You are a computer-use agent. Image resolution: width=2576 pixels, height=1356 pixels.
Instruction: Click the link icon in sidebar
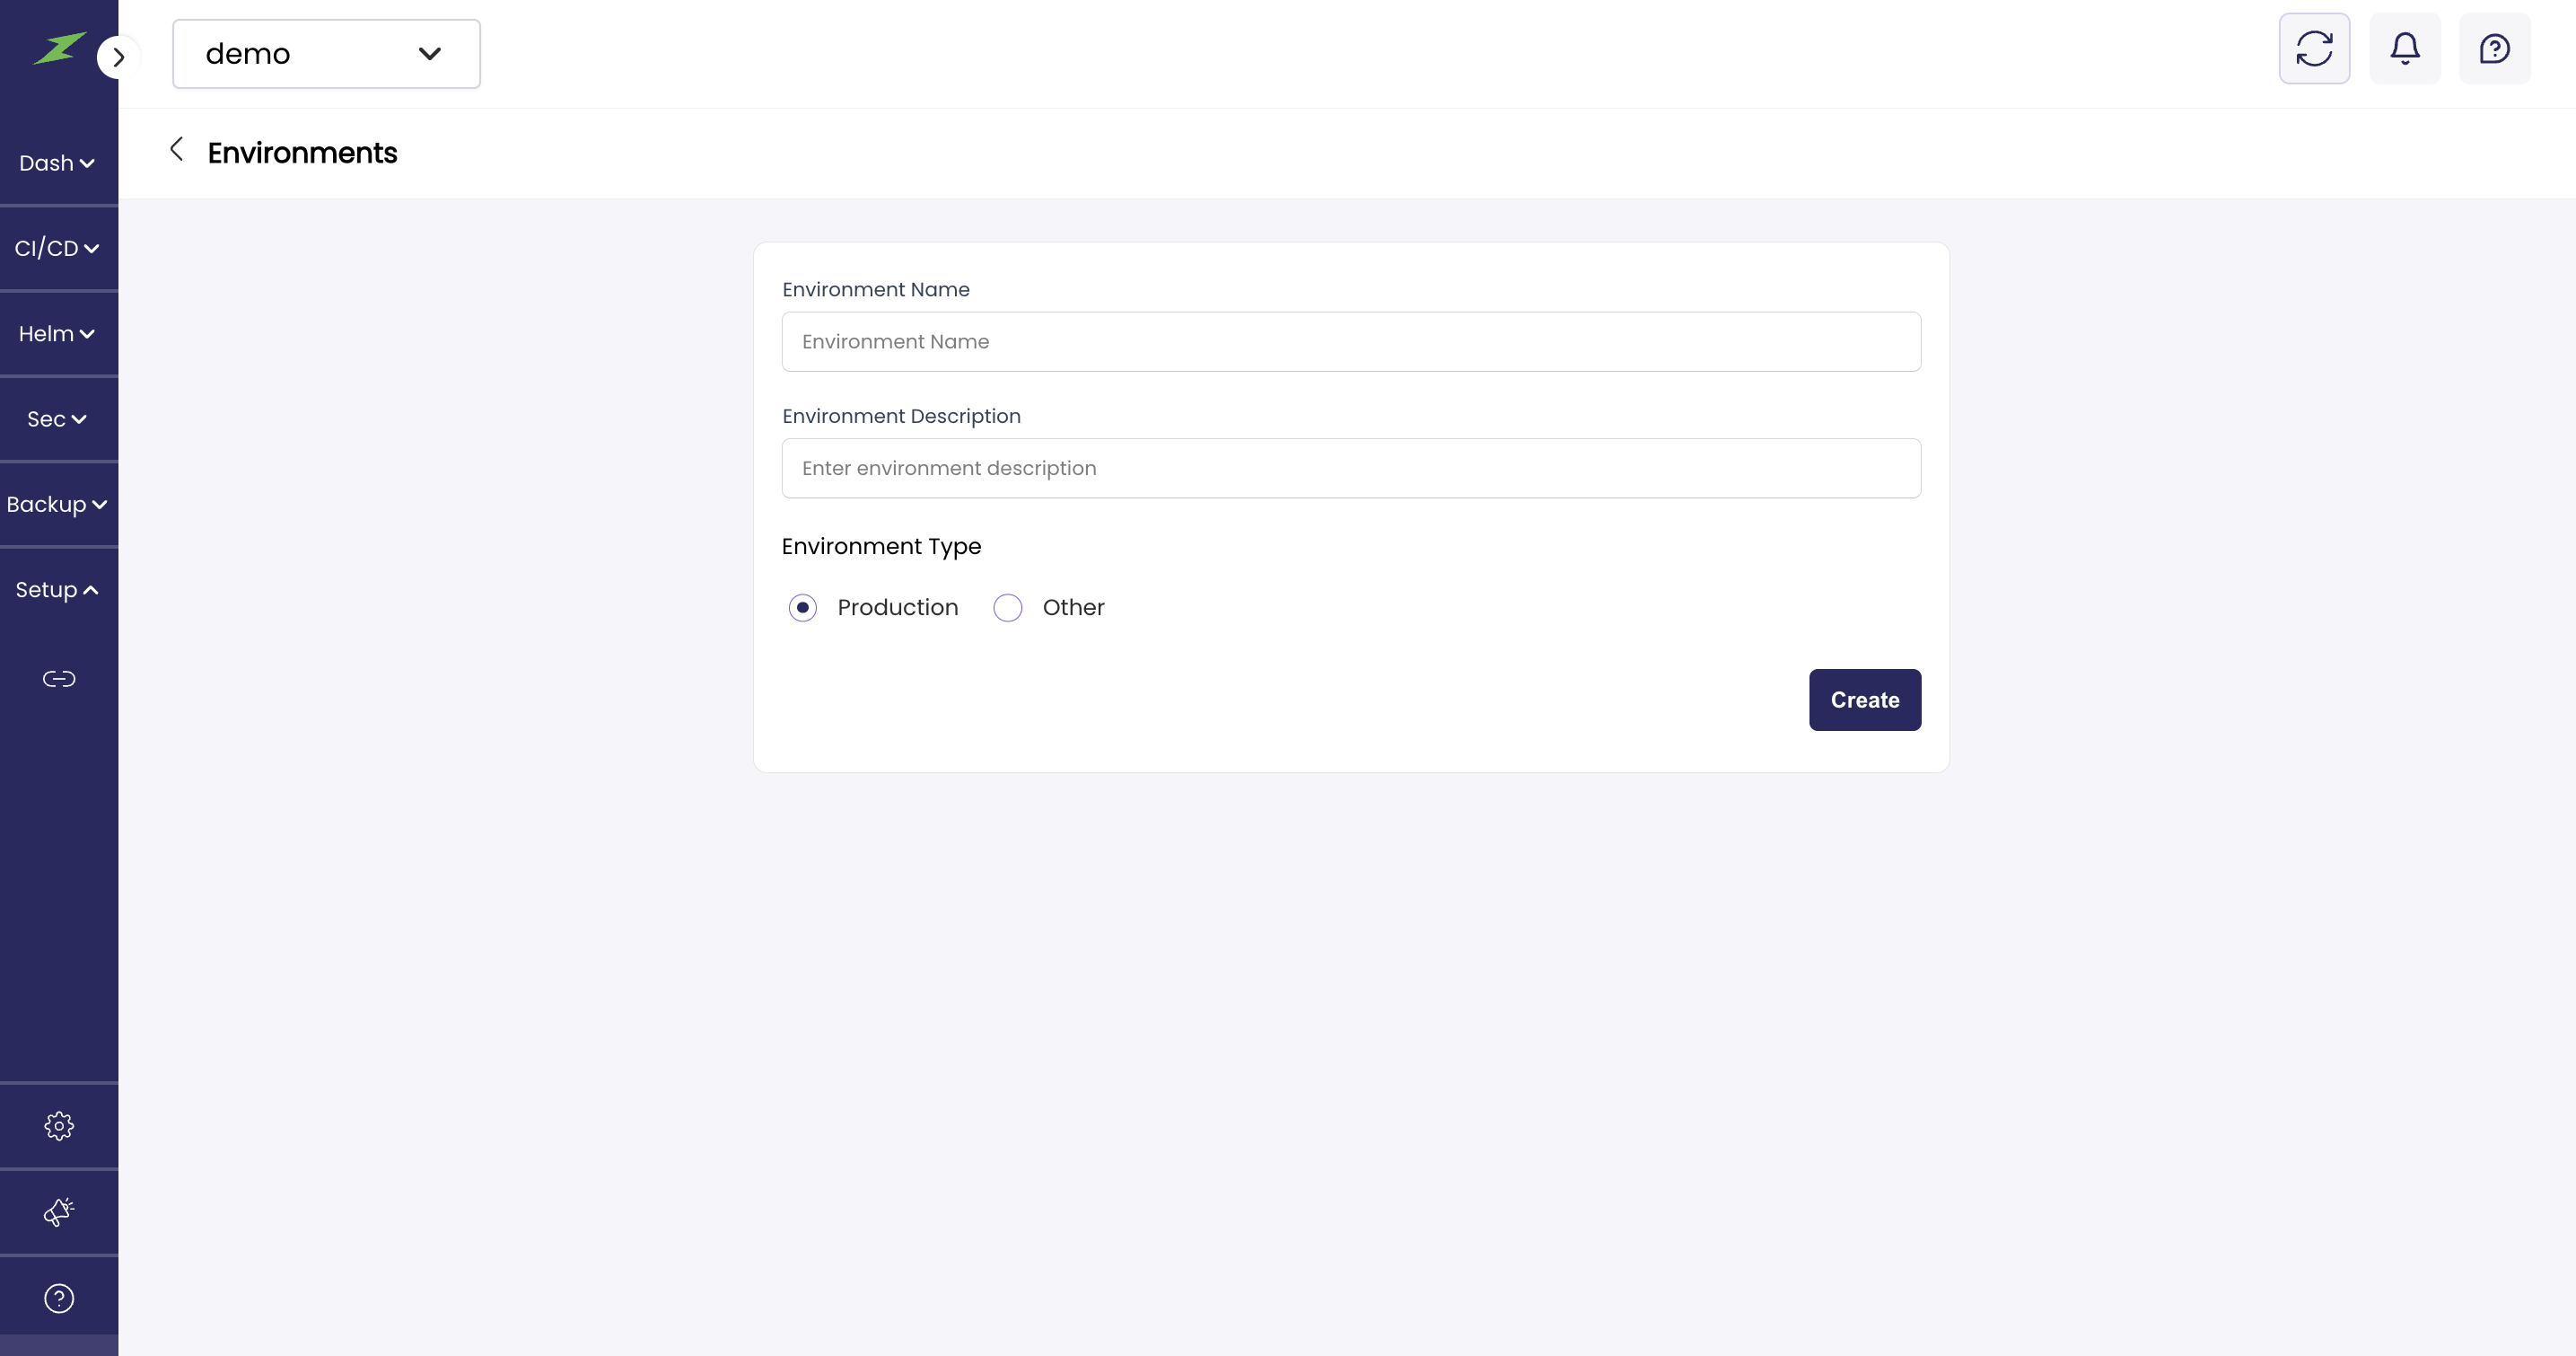coord(59,680)
